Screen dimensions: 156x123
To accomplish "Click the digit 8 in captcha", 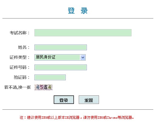I will [46, 87].
